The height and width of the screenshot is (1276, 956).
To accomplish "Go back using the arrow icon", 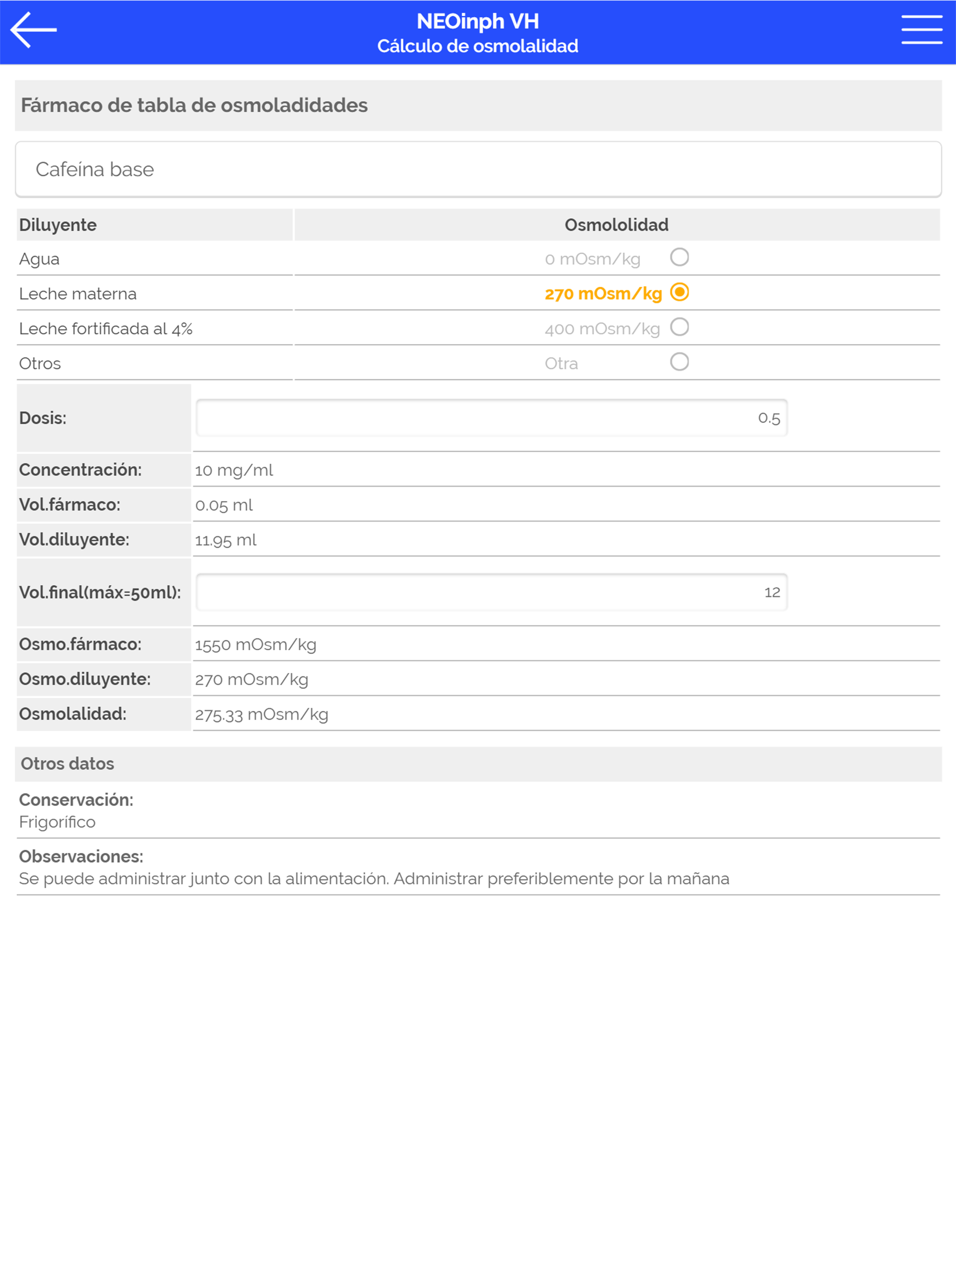I will (34, 29).
